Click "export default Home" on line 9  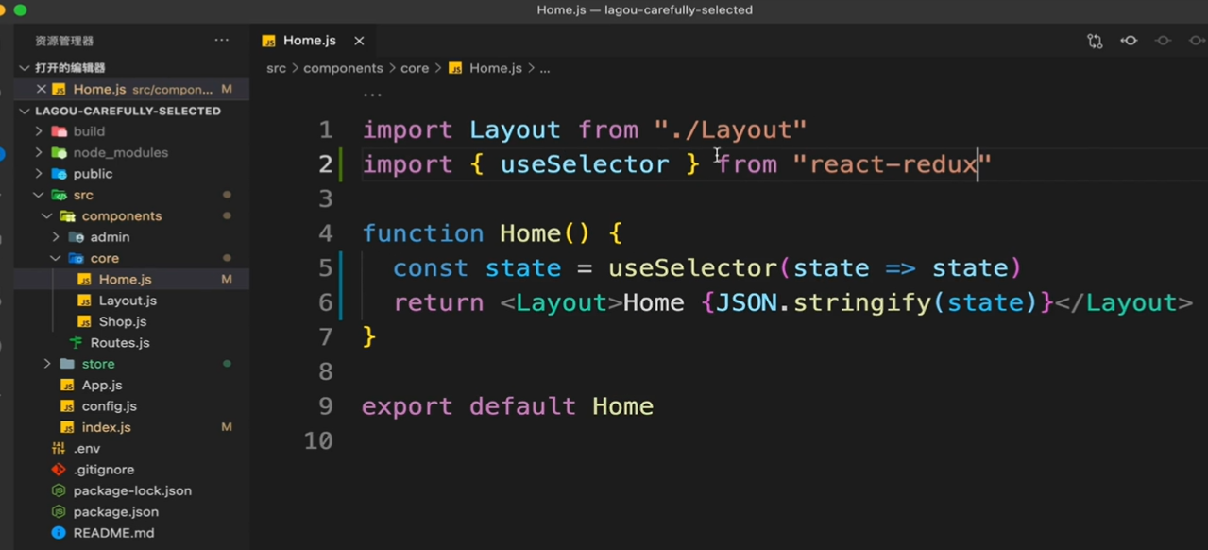point(508,406)
